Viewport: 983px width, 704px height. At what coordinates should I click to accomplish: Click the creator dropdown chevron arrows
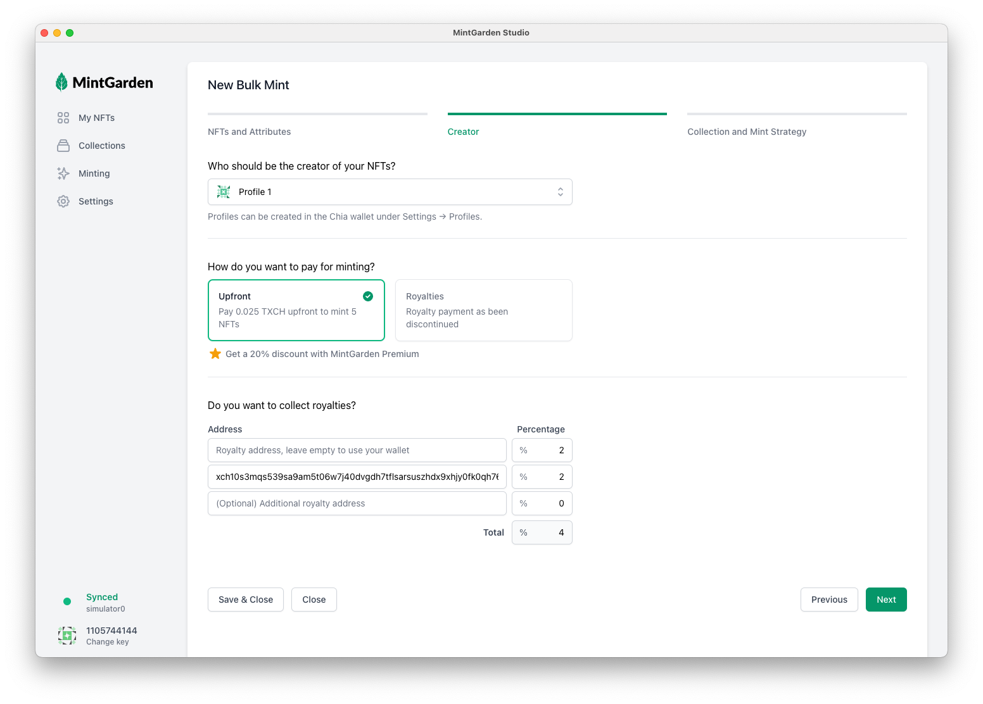click(x=561, y=192)
